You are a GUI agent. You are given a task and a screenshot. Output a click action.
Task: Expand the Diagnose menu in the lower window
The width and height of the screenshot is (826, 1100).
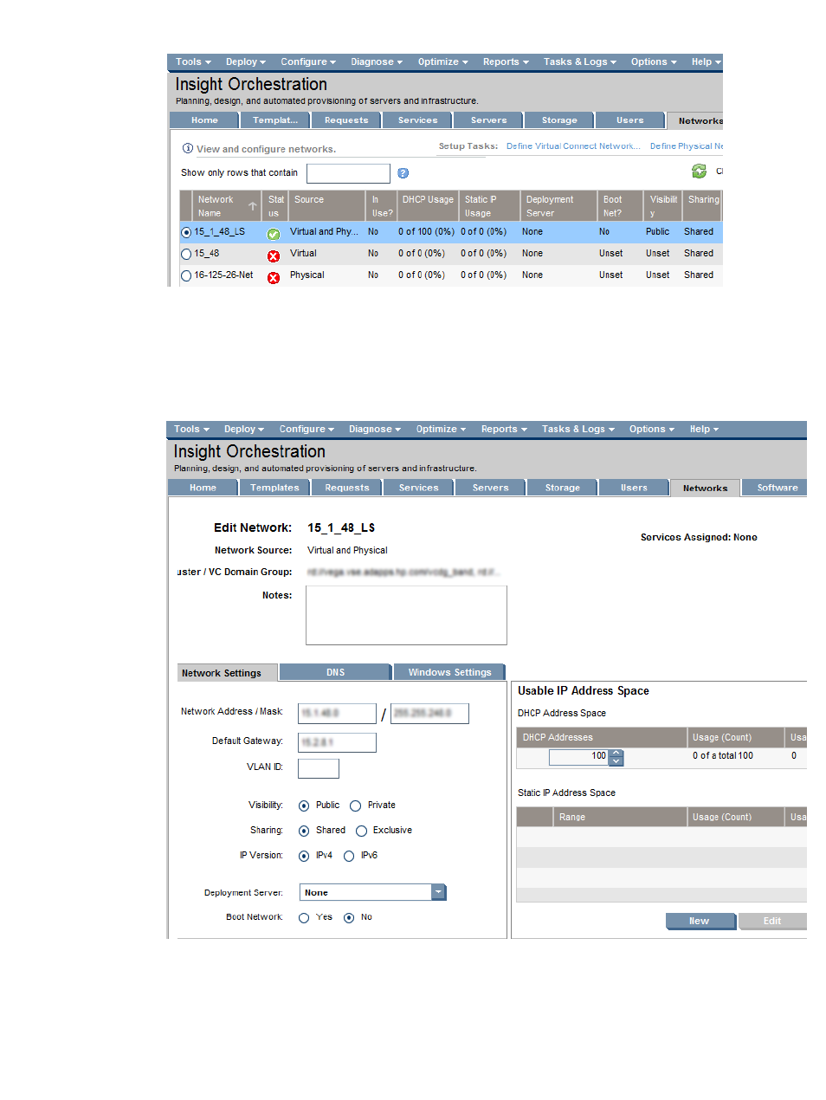(375, 429)
